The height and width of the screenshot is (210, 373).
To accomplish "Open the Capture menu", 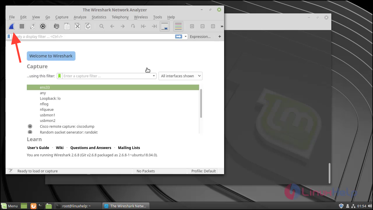I will 62,17.
